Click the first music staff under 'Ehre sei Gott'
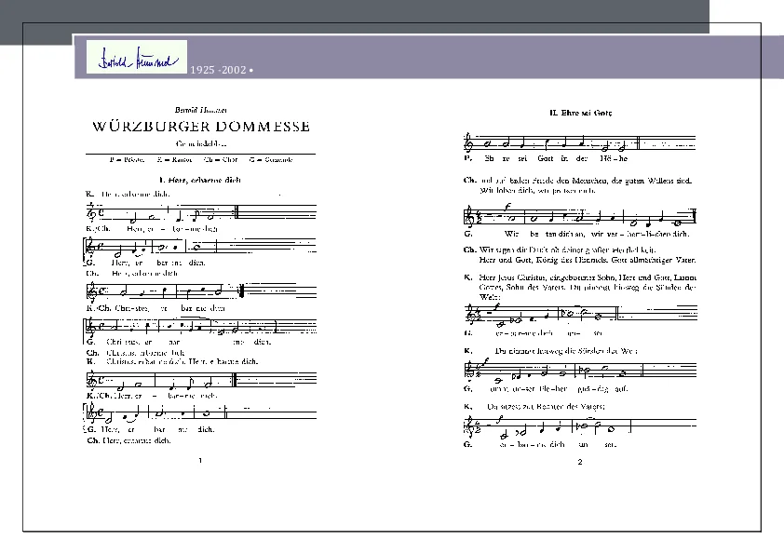Image resolution: width=784 pixels, height=554 pixels. (580, 142)
